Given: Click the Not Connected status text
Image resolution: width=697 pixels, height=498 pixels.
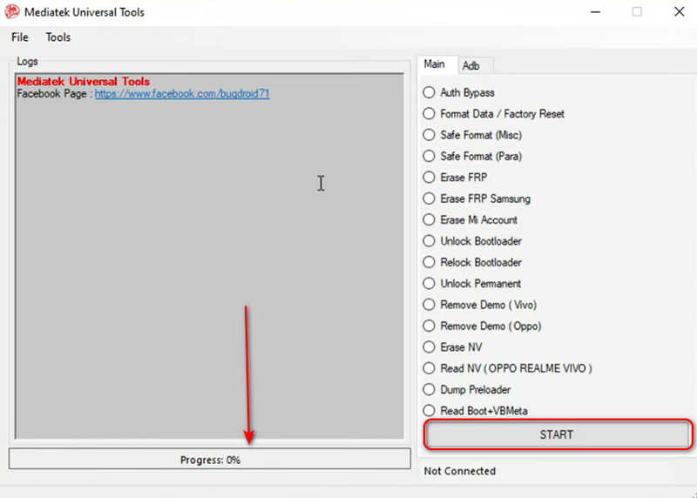Looking at the screenshot, I should tap(460, 471).
